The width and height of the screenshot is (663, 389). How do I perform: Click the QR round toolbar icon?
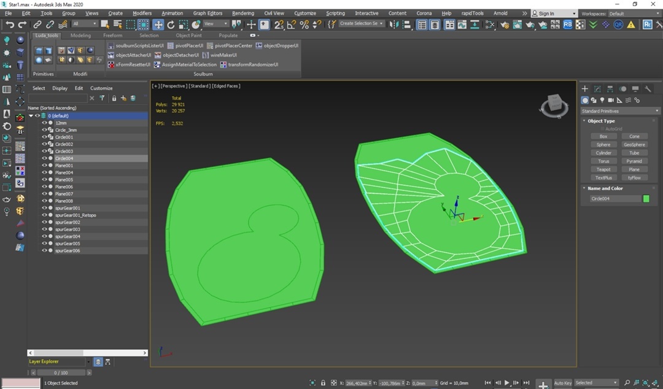618,25
